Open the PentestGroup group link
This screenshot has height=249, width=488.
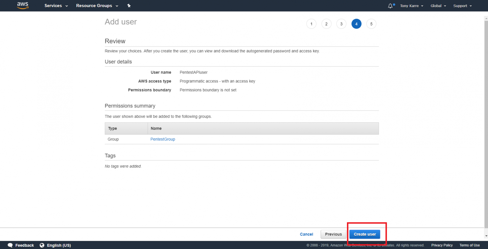tap(163, 139)
